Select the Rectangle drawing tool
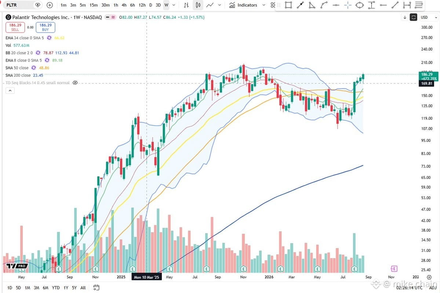440x293 pixels. coord(288,5)
